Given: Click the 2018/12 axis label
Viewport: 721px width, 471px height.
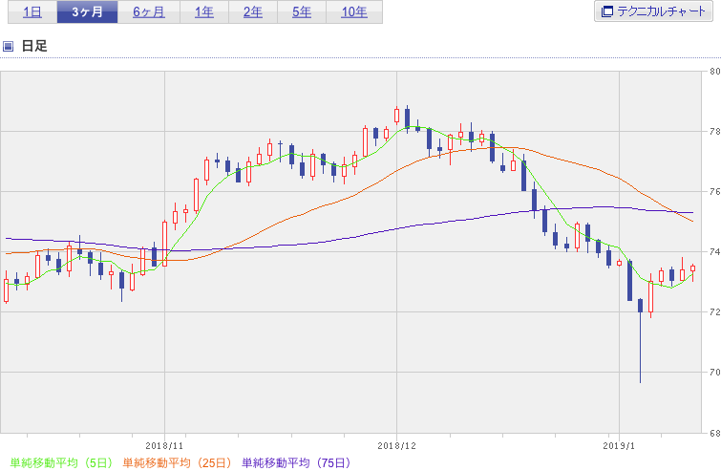Looking at the screenshot, I should (x=396, y=446).
